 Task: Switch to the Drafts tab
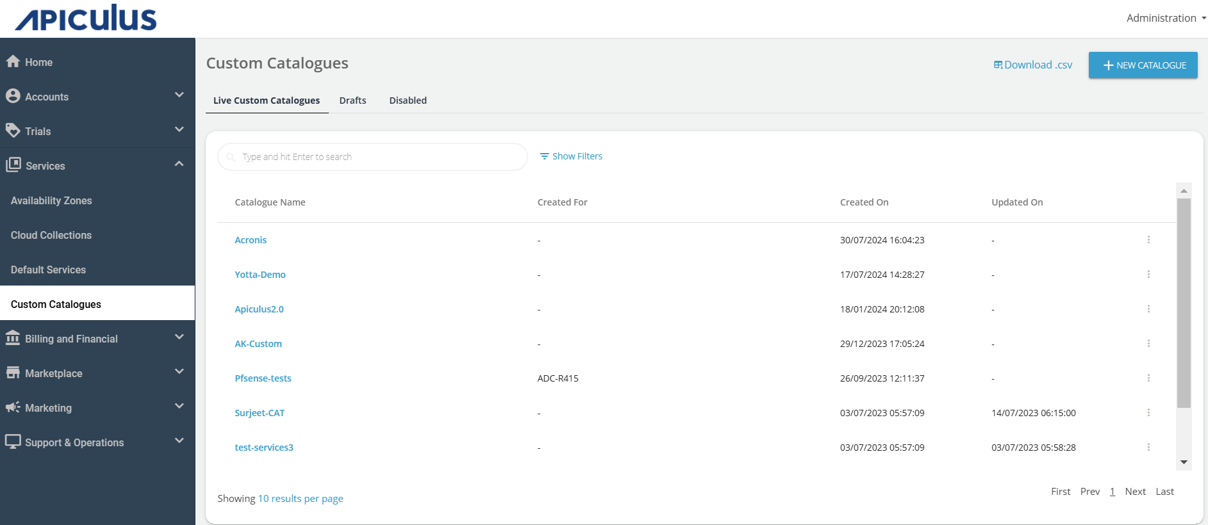click(x=353, y=101)
